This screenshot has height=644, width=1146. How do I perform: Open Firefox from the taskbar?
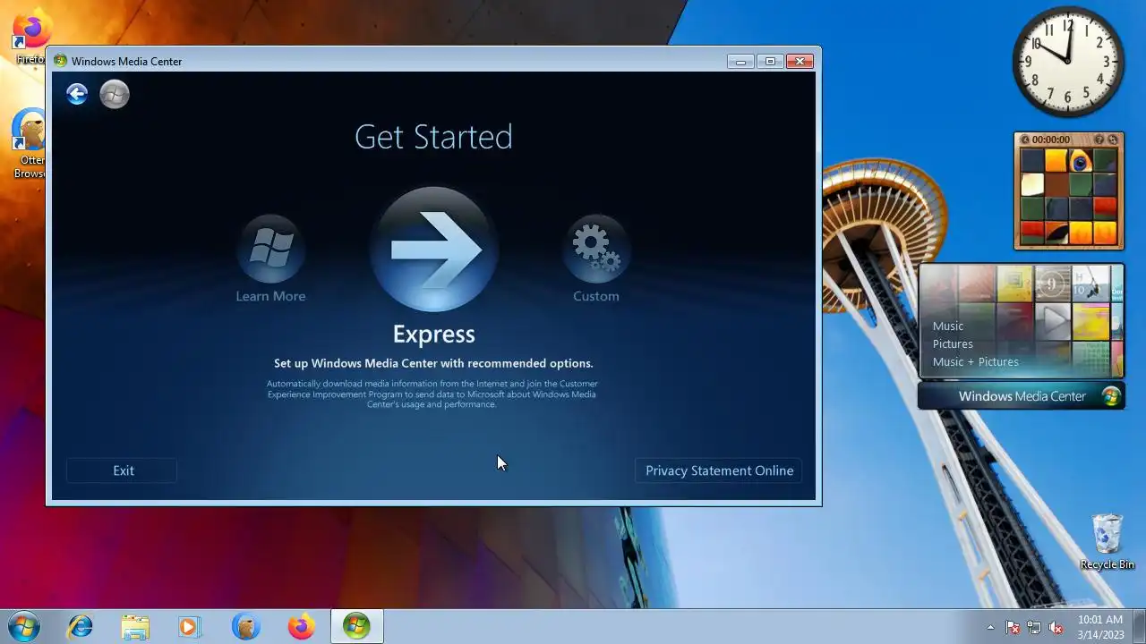pos(301,627)
